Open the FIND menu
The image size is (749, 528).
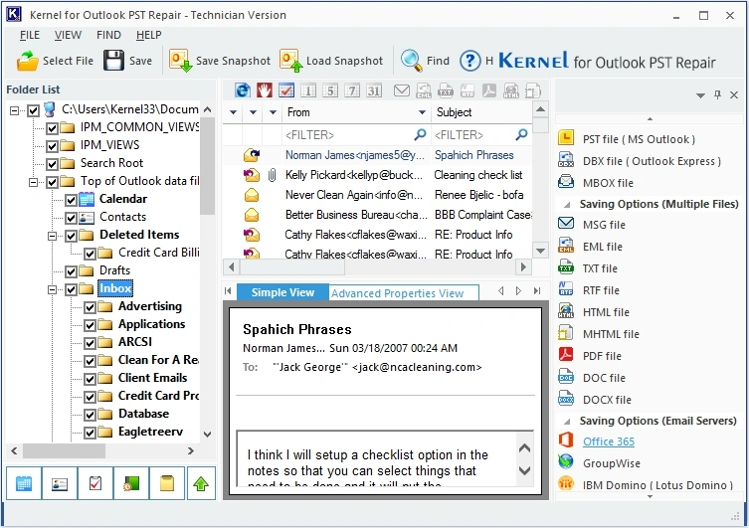[x=108, y=35]
